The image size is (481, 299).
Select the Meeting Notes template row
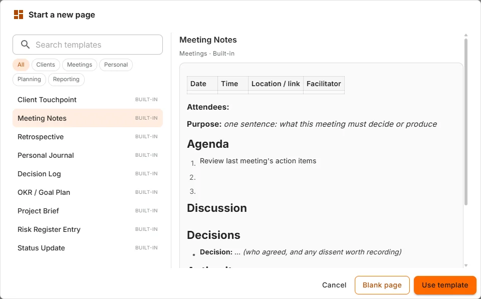point(88,118)
